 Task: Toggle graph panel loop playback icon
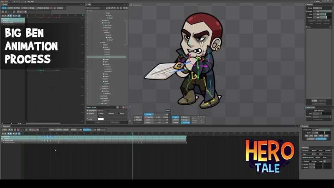pos(19,16)
